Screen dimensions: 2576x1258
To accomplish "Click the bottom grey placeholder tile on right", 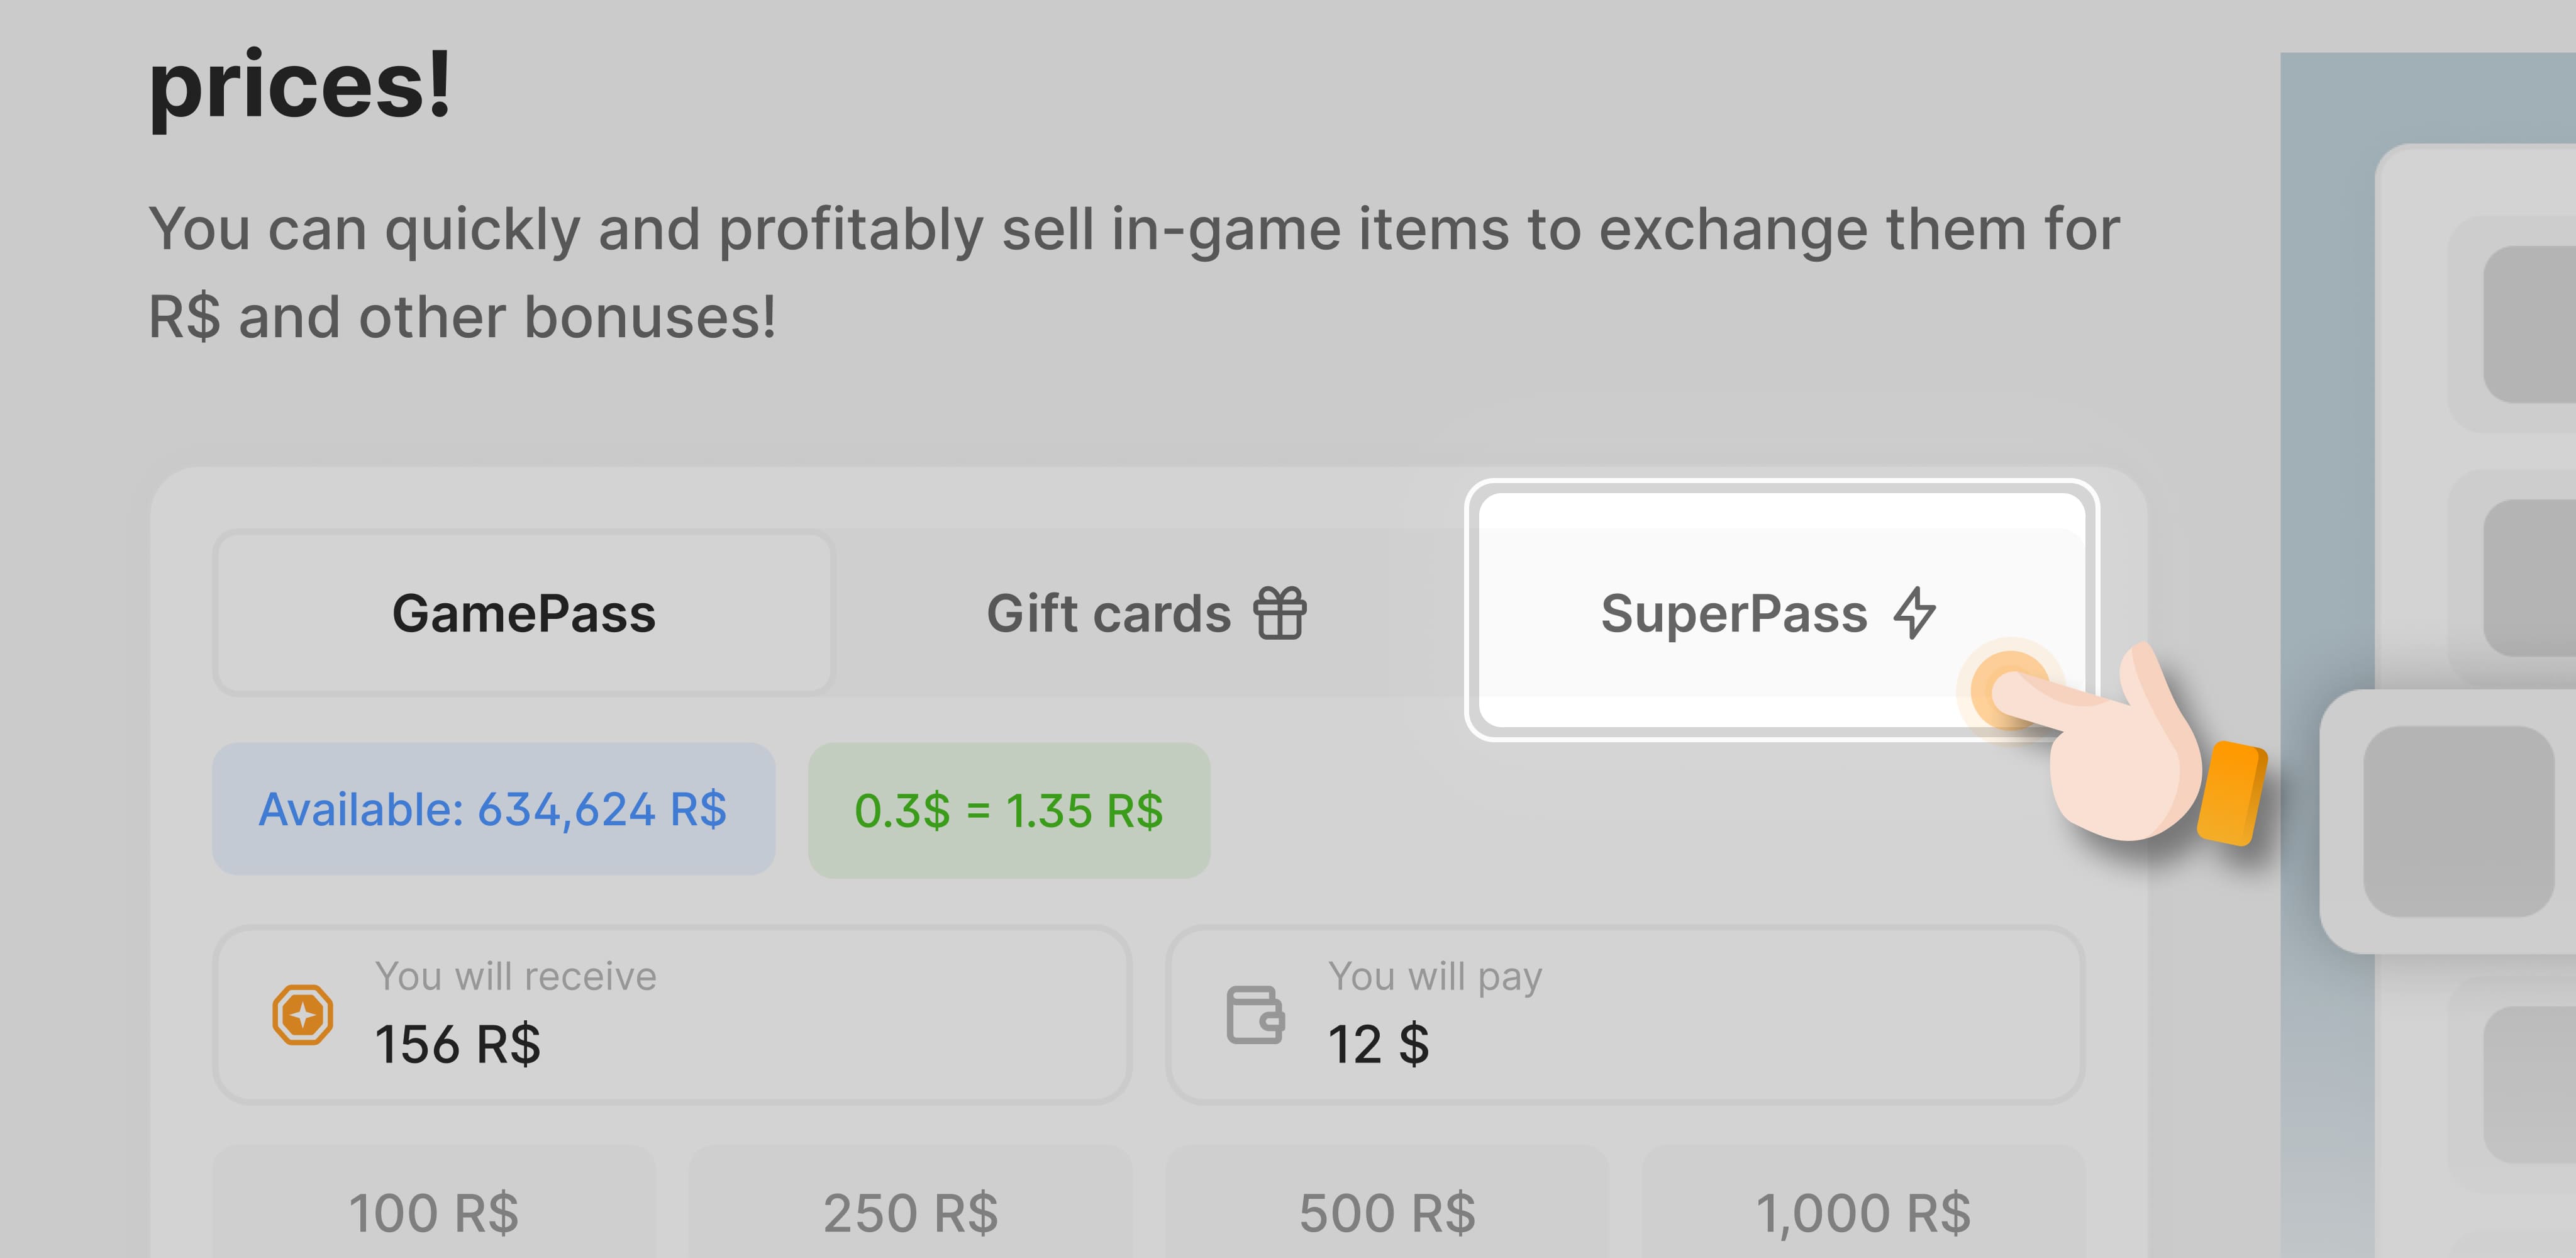I will tap(2530, 1085).
